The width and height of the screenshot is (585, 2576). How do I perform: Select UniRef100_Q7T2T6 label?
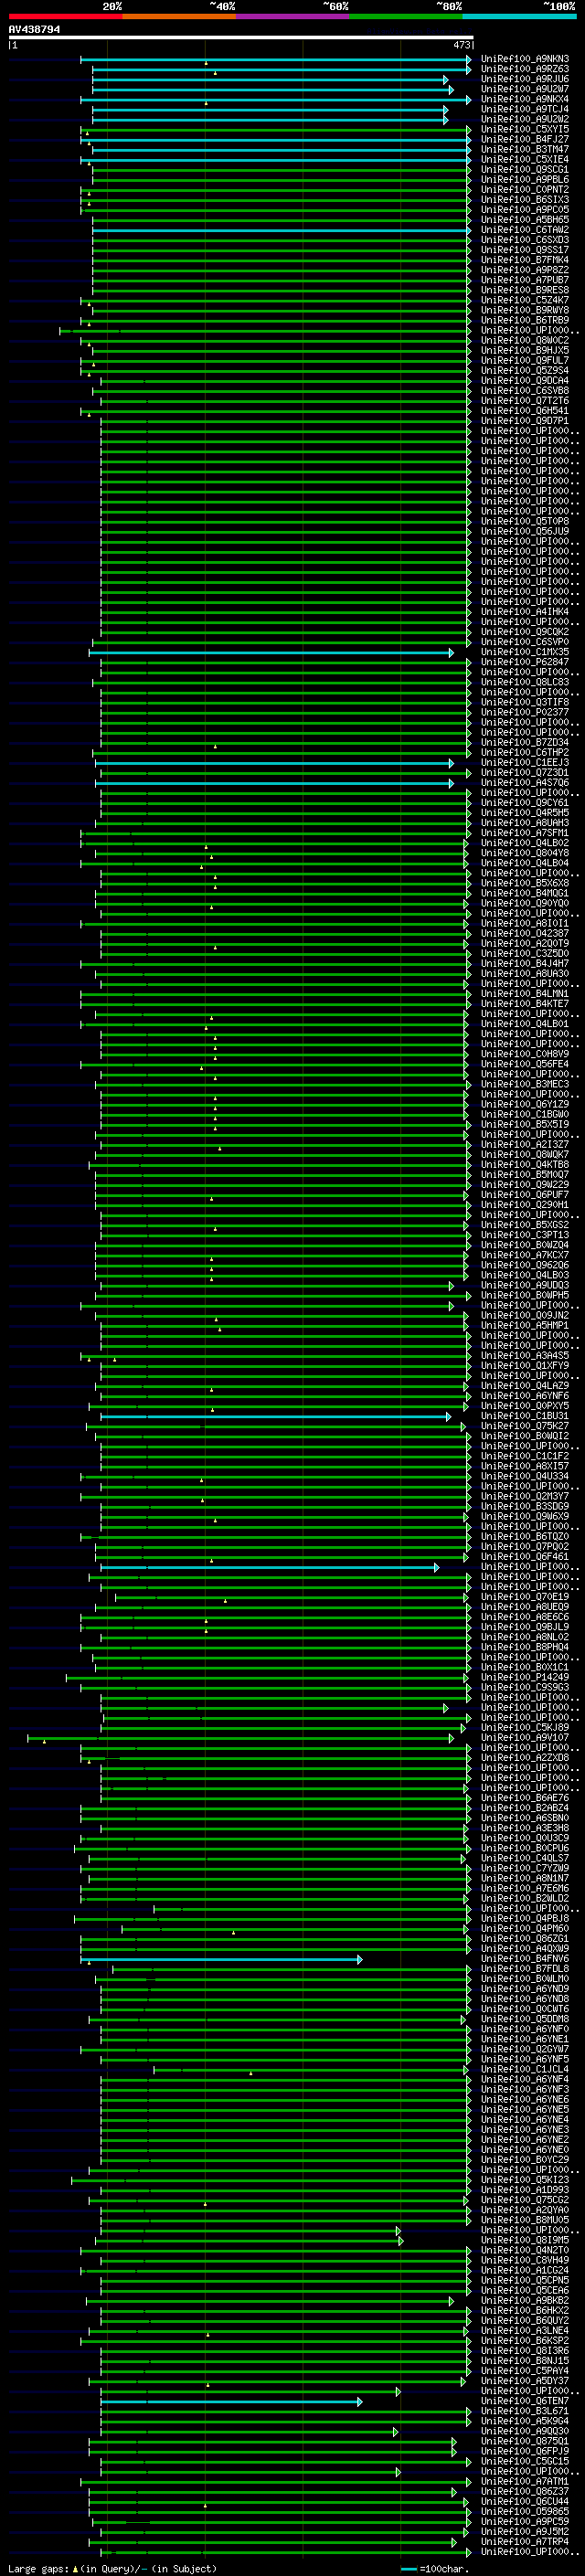pos(525,400)
